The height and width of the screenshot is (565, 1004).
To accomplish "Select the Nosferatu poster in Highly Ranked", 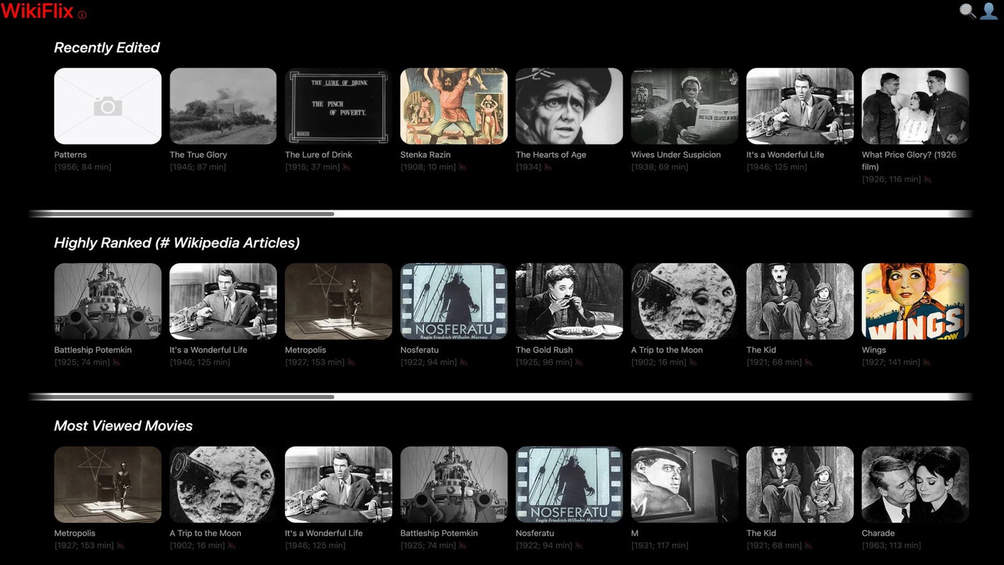I will pos(453,301).
